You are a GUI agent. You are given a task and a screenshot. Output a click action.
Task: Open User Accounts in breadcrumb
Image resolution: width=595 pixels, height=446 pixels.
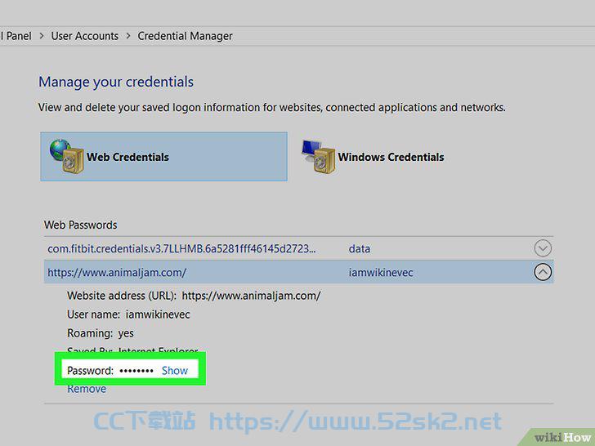coord(85,36)
